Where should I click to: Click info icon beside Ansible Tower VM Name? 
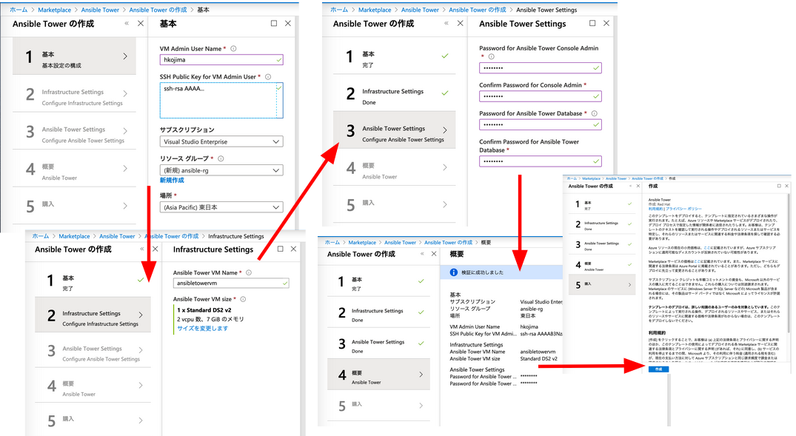pos(249,272)
